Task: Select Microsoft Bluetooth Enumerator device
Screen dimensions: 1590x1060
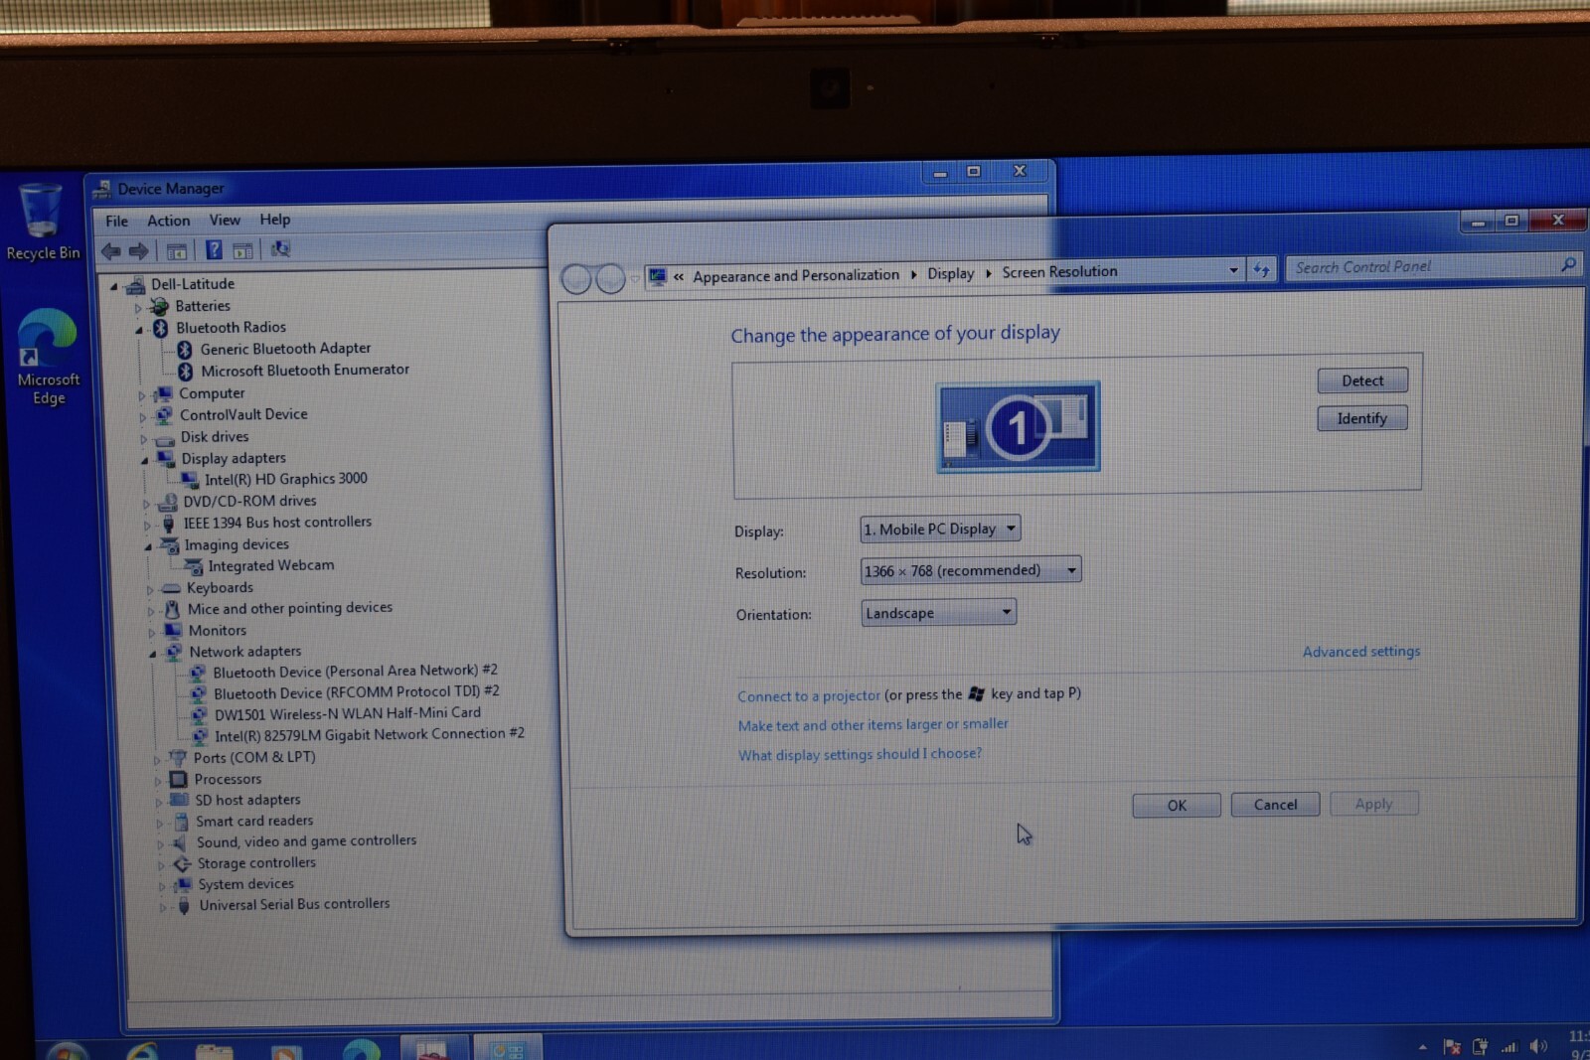Action: pos(304,370)
